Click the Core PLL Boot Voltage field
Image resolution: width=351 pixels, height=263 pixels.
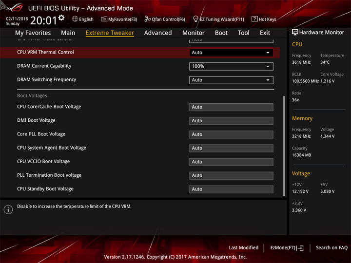231,134
